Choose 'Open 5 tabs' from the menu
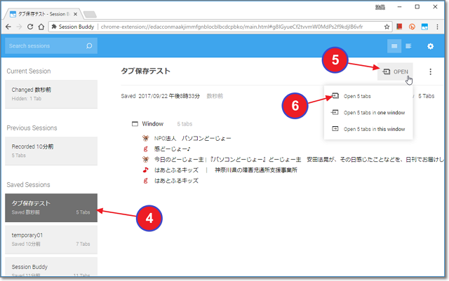The height and width of the screenshot is (281, 449). [x=358, y=96]
